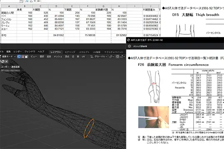Enable vertex select mode icon

(19, 57)
